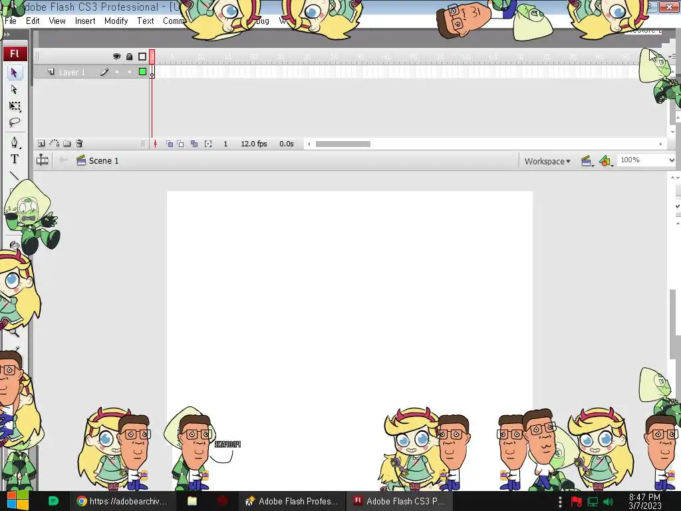681x511 pixels.
Task: Click the speaker volume tray icon
Action: coord(608,502)
